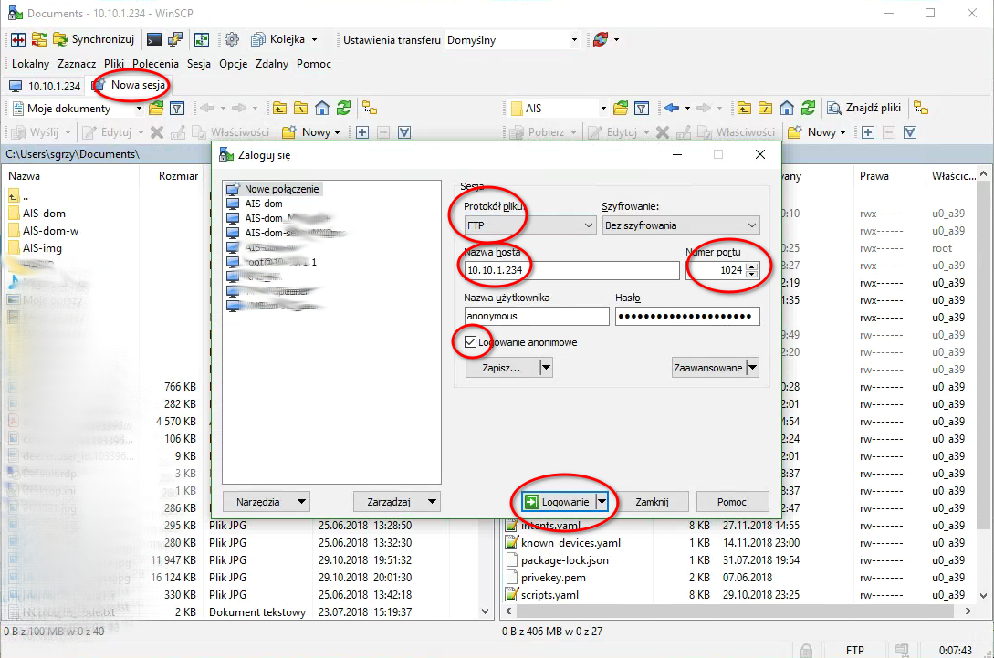The width and height of the screenshot is (994, 658).
Task: Click the remote panel filter icon
Action: tap(642, 109)
